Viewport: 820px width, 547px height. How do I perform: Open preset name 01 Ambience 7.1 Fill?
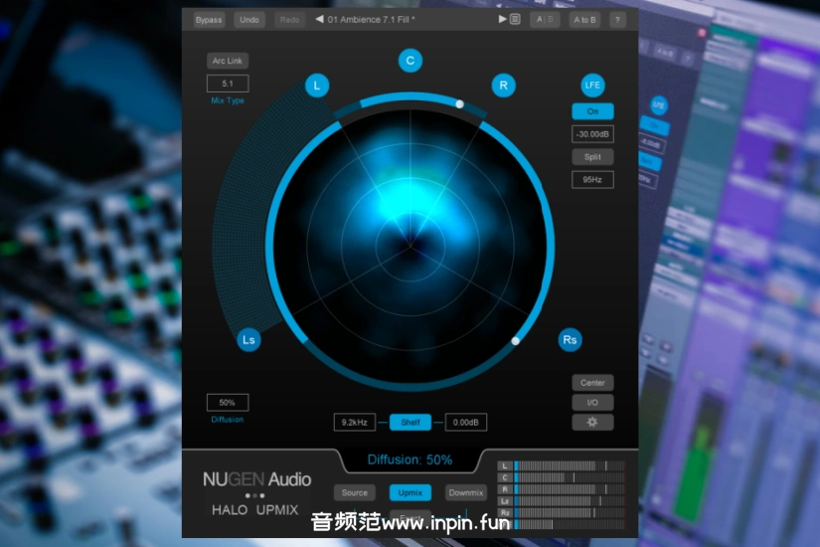tap(372, 19)
